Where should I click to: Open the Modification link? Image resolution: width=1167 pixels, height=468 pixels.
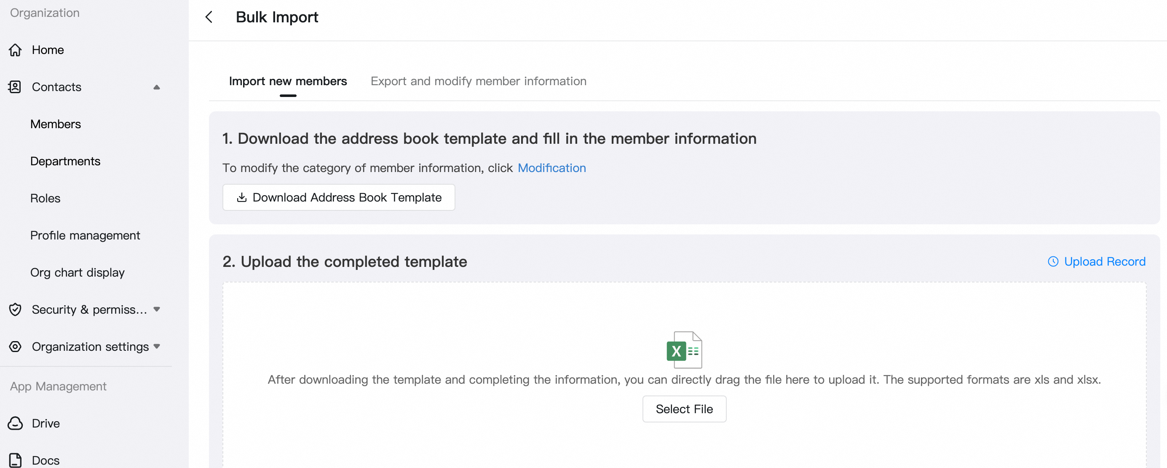click(551, 168)
